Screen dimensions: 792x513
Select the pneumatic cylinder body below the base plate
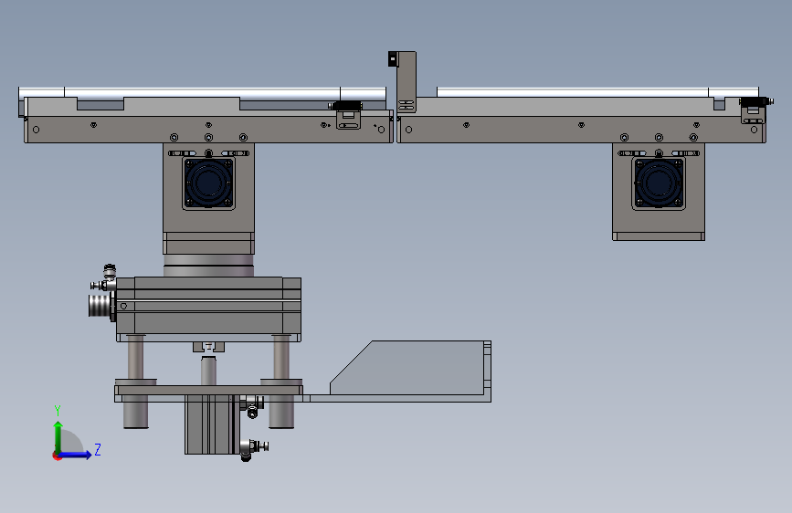tap(211, 424)
